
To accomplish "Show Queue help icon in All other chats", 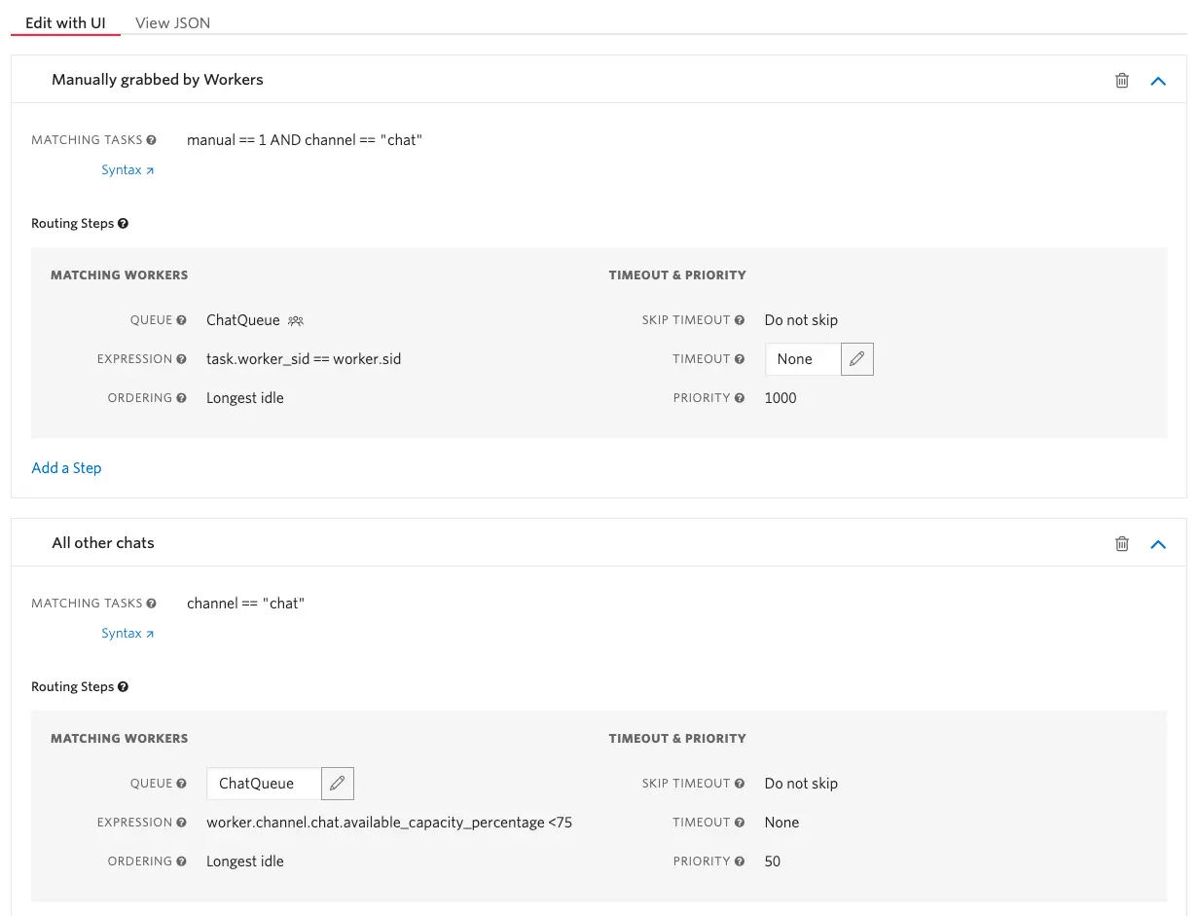I will 181,784.
